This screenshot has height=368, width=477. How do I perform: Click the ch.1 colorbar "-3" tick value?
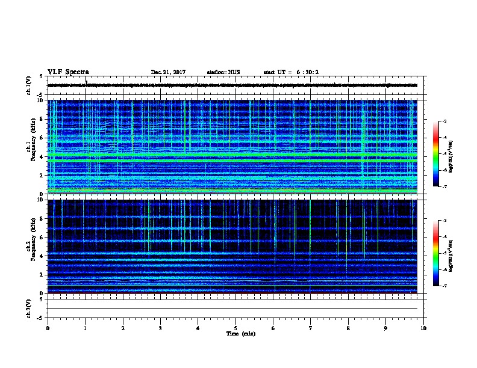(x=444, y=121)
